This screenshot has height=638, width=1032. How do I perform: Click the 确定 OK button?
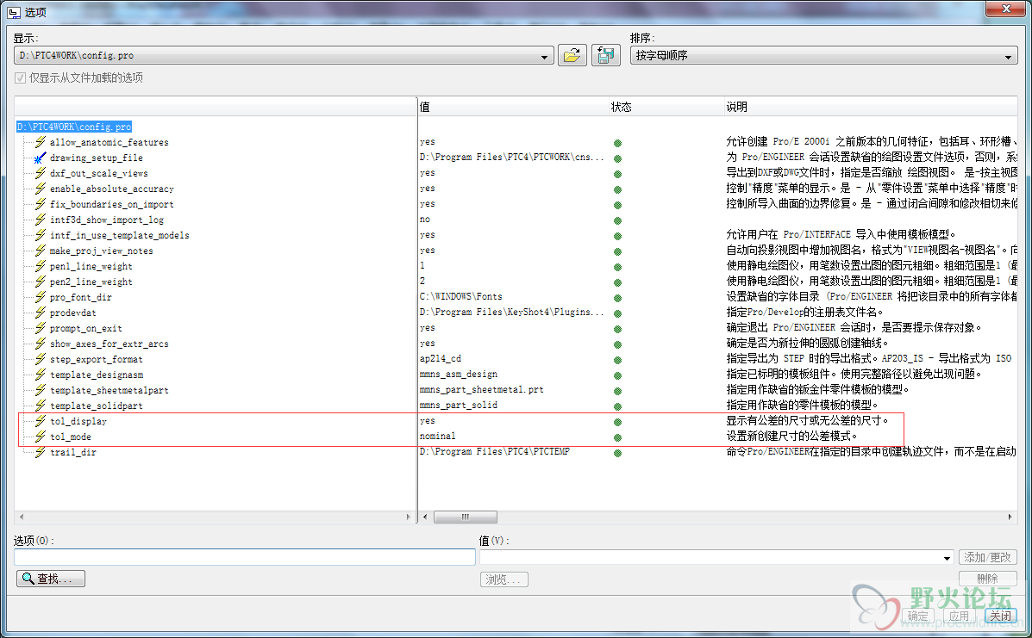[917, 616]
